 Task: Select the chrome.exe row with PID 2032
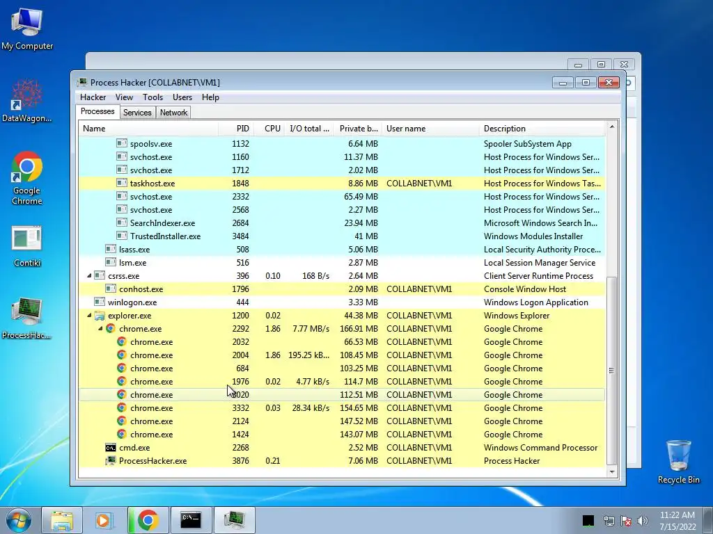click(342, 342)
